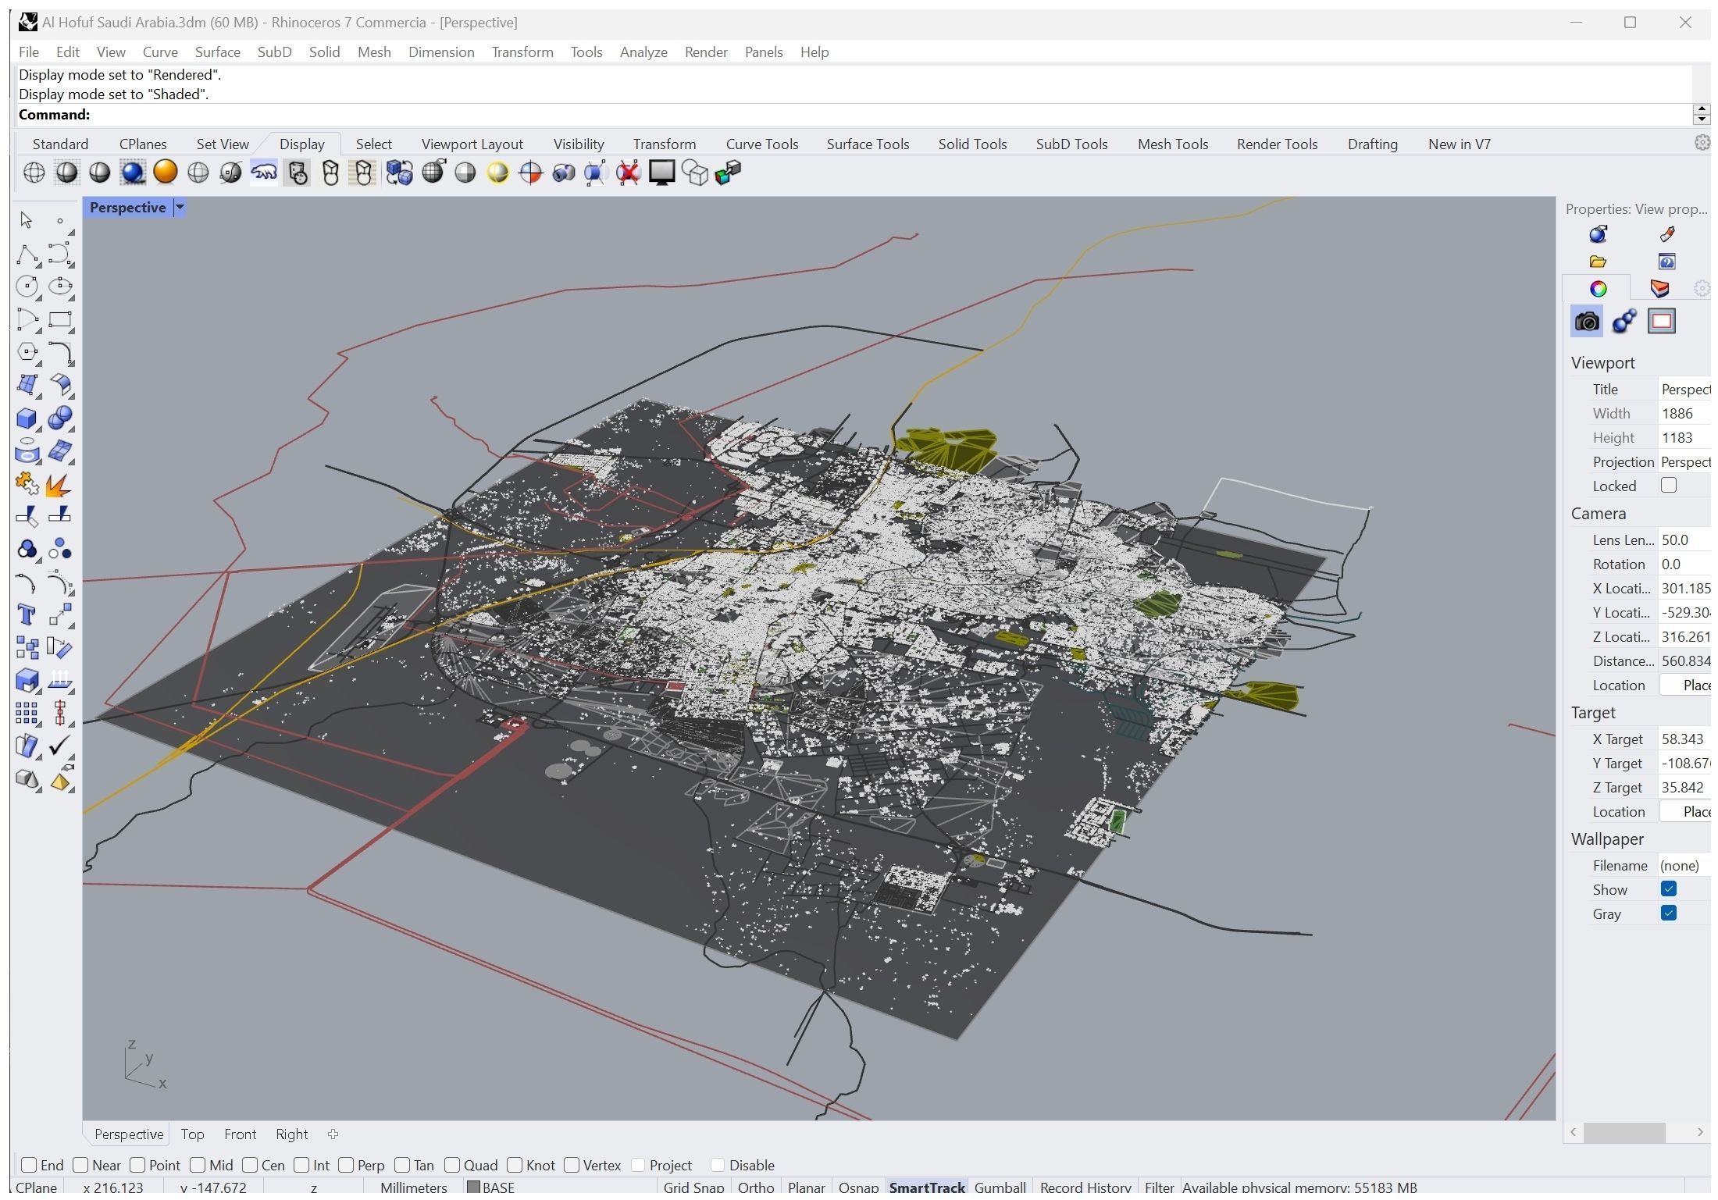This screenshot has width=1718, height=1200.
Task: Click the Check objects checkmark icon
Action: (x=60, y=748)
